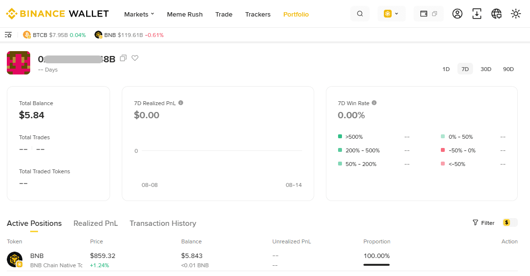Open the favorites list star icon
The image size is (530, 276).
pos(8,35)
